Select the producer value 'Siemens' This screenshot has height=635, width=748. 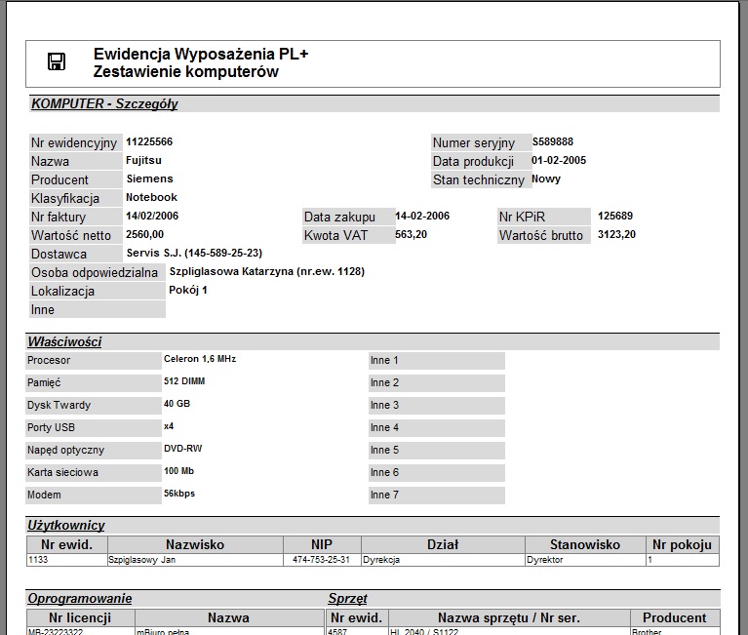pos(150,179)
